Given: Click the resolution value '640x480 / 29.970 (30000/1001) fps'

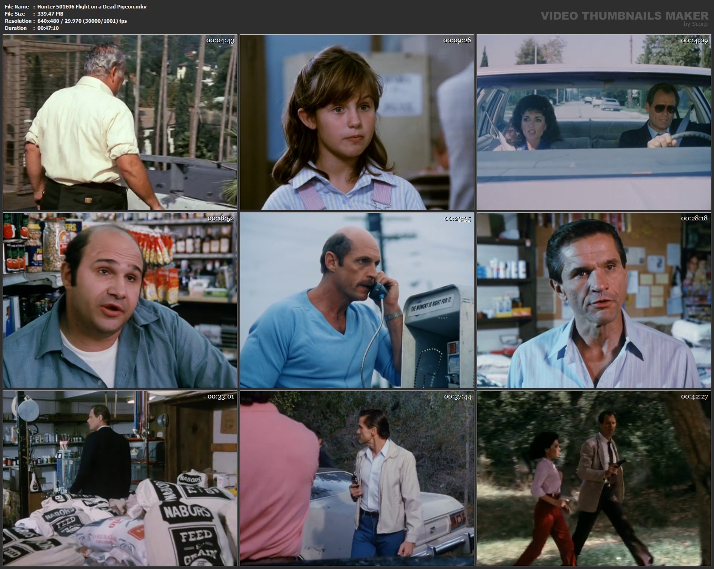Looking at the screenshot, I should [x=82, y=21].
